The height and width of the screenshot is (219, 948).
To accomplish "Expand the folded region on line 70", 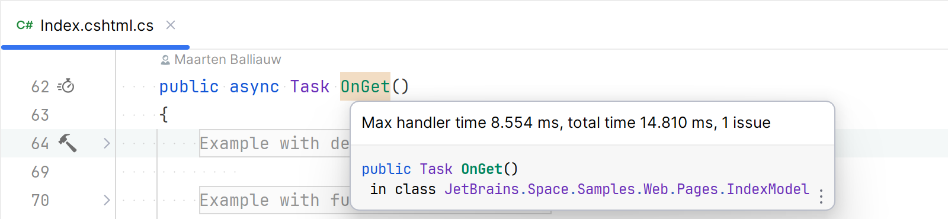I will [x=107, y=200].
